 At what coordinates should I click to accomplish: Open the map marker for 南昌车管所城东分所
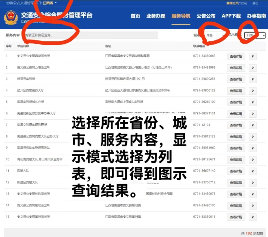[253, 102]
